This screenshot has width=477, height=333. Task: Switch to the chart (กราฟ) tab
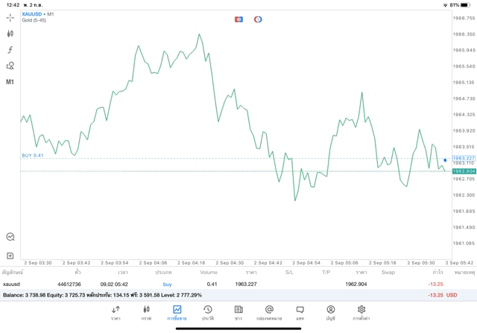point(146,312)
